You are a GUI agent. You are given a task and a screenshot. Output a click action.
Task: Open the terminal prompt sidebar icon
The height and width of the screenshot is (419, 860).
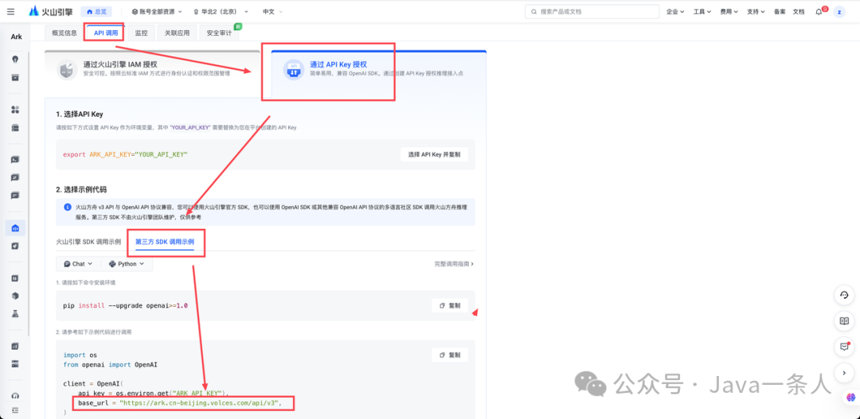point(15,160)
